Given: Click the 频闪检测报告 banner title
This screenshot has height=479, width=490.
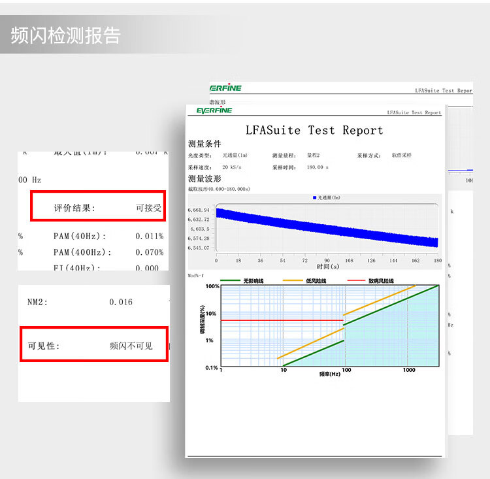Looking at the screenshot, I should [x=66, y=35].
